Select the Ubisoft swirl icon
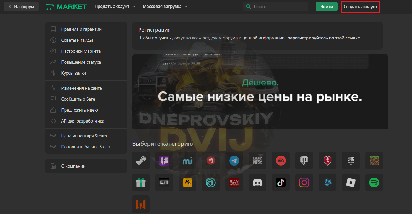This screenshot has width=412, height=214. coord(211,182)
